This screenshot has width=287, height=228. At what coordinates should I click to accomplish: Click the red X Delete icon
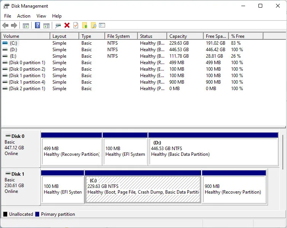tap(67, 26)
